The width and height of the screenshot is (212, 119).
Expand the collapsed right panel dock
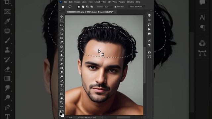pos(151,11)
